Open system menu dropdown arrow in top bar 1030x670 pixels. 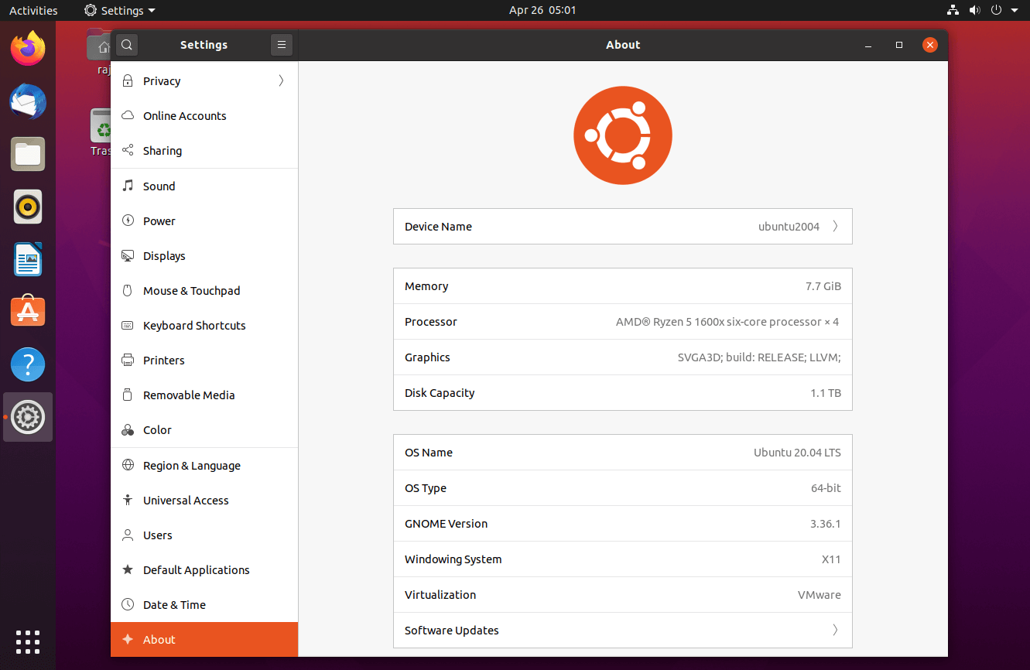[1015, 11]
